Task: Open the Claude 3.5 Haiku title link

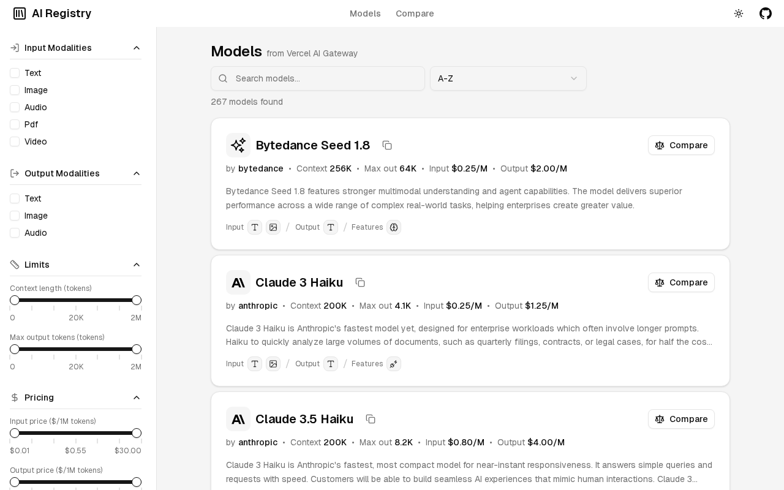Action: (304, 419)
